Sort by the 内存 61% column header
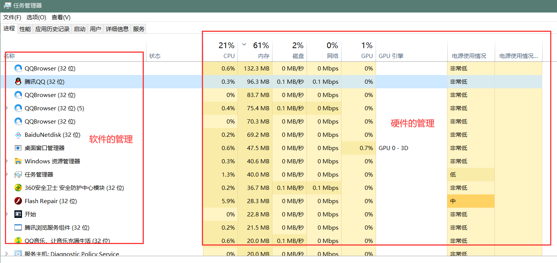This screenshot has height=263, width=557. point(255,51)
